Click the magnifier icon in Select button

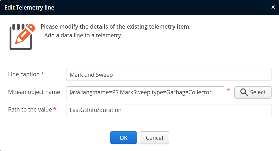click(244, 92)
